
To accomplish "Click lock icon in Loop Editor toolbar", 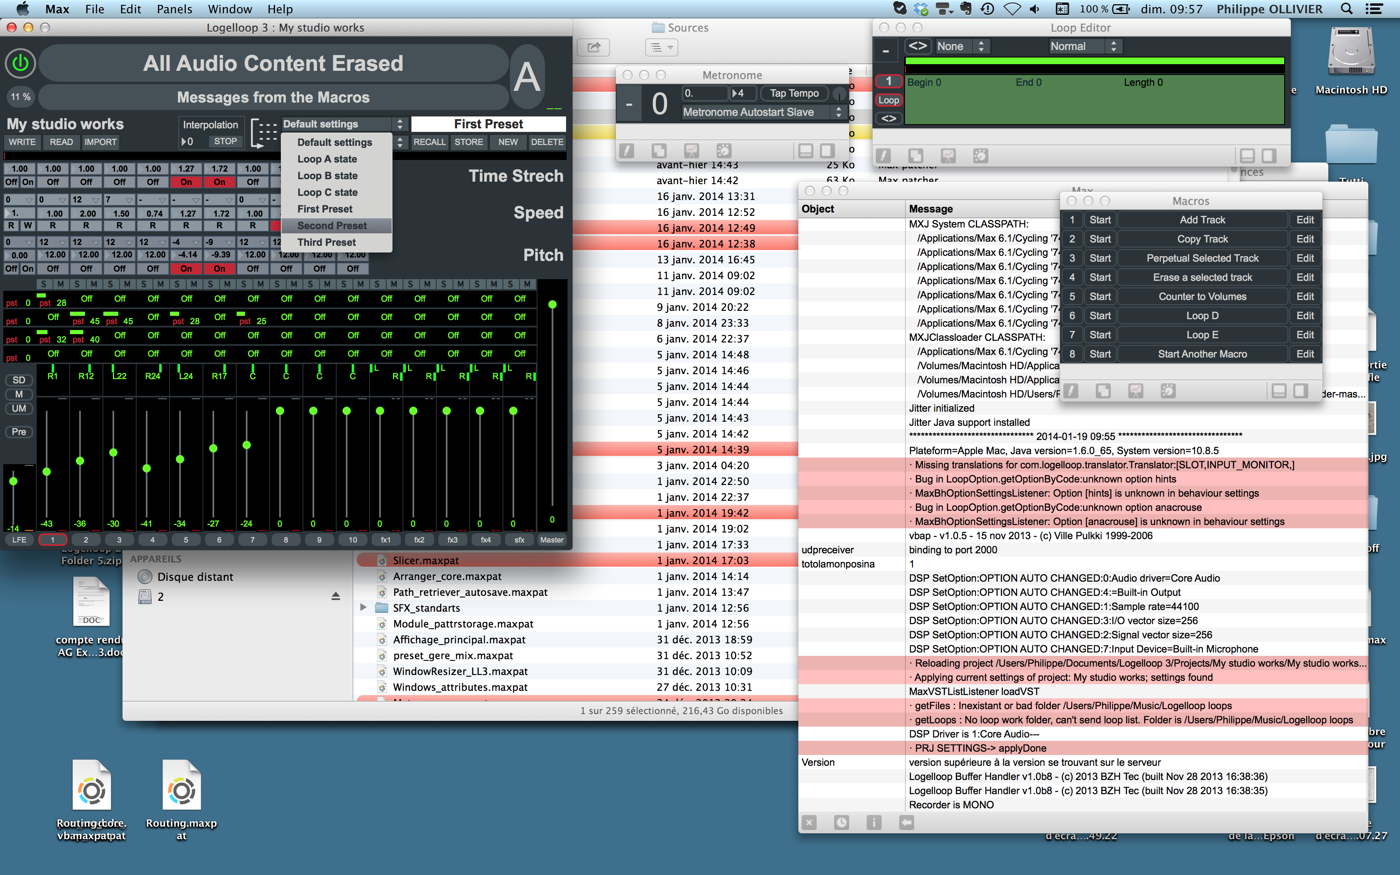I will [883, 156].
